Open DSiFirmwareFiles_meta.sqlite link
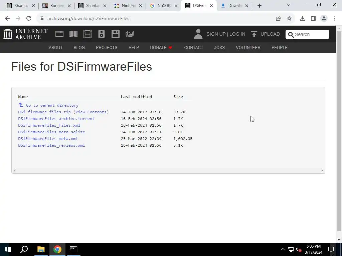342x256 pixels. (51, 132)
